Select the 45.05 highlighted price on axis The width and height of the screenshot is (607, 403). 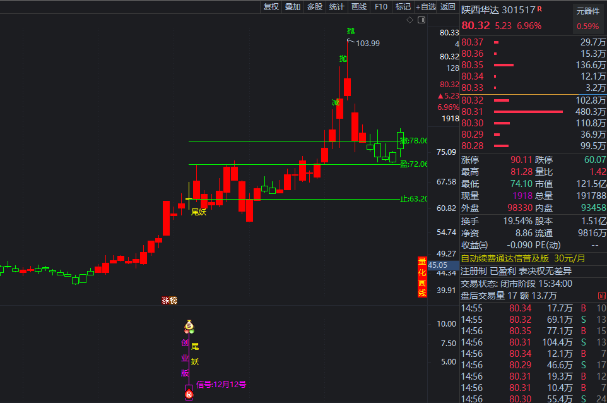click(438, 265)
